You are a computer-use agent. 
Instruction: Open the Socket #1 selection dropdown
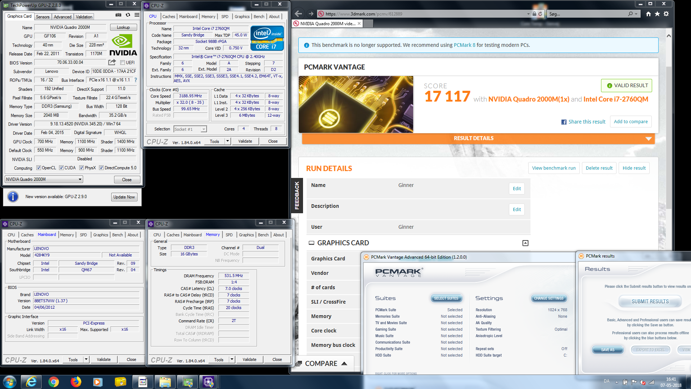point(190,129)
